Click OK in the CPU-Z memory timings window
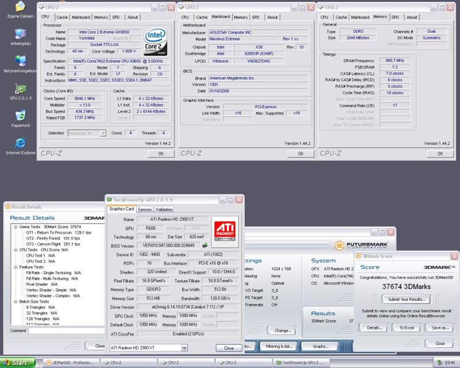Screen dimensions: 460x368 tap(440, 154)
